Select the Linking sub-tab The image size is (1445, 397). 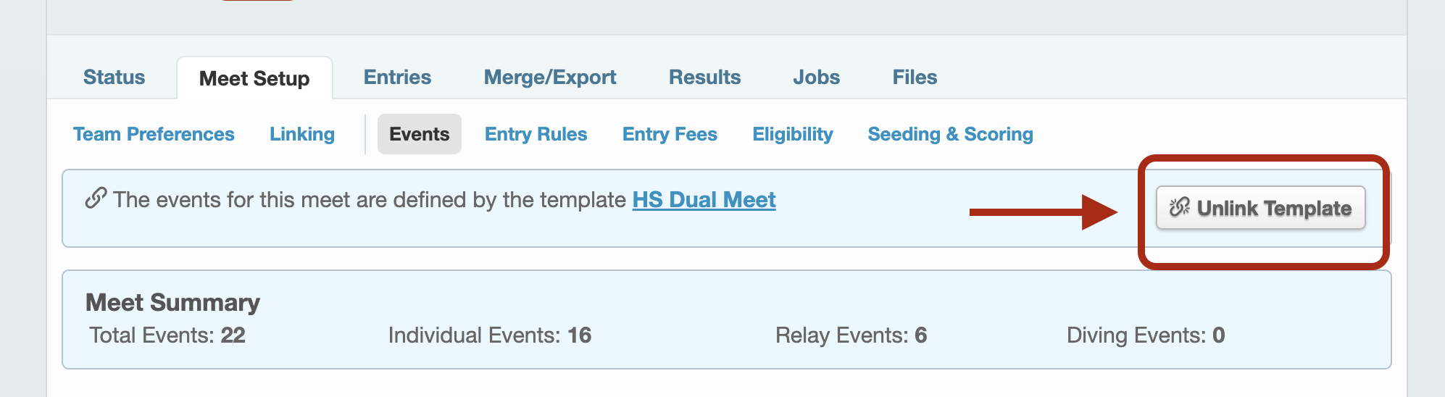302,134
